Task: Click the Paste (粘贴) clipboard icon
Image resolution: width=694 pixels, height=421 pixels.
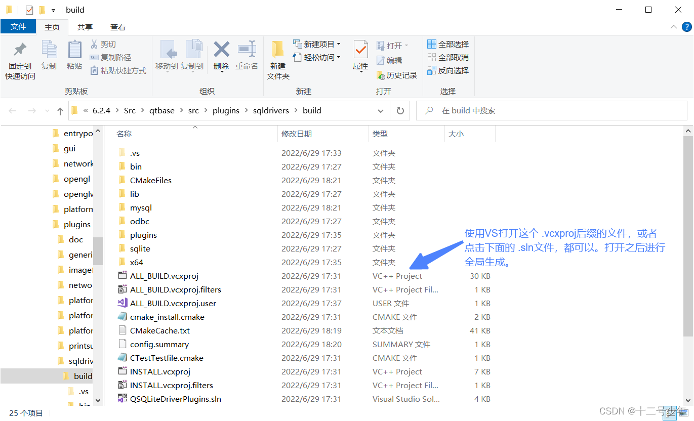Action: (74, 50)
